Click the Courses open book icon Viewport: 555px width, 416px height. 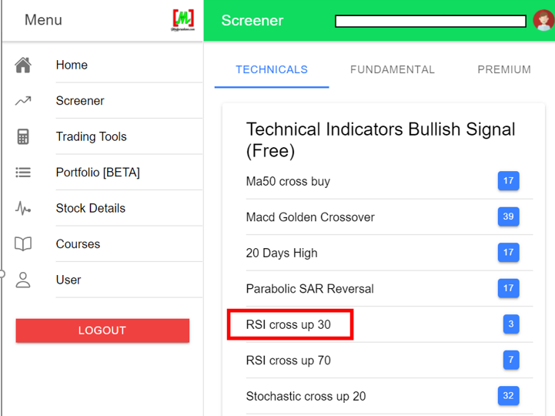[x=23, y=244]
